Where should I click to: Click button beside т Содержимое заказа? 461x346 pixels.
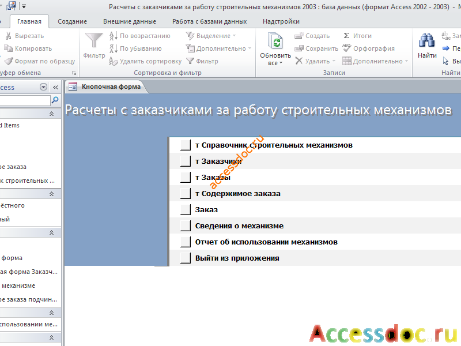[186, 194]
